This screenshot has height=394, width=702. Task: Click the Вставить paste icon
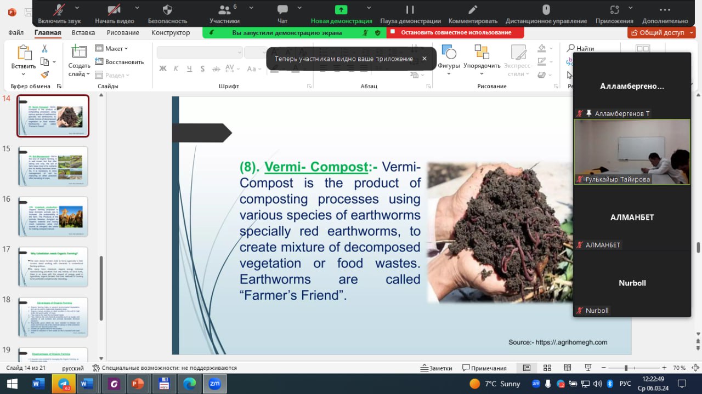(x=24, y=53)
